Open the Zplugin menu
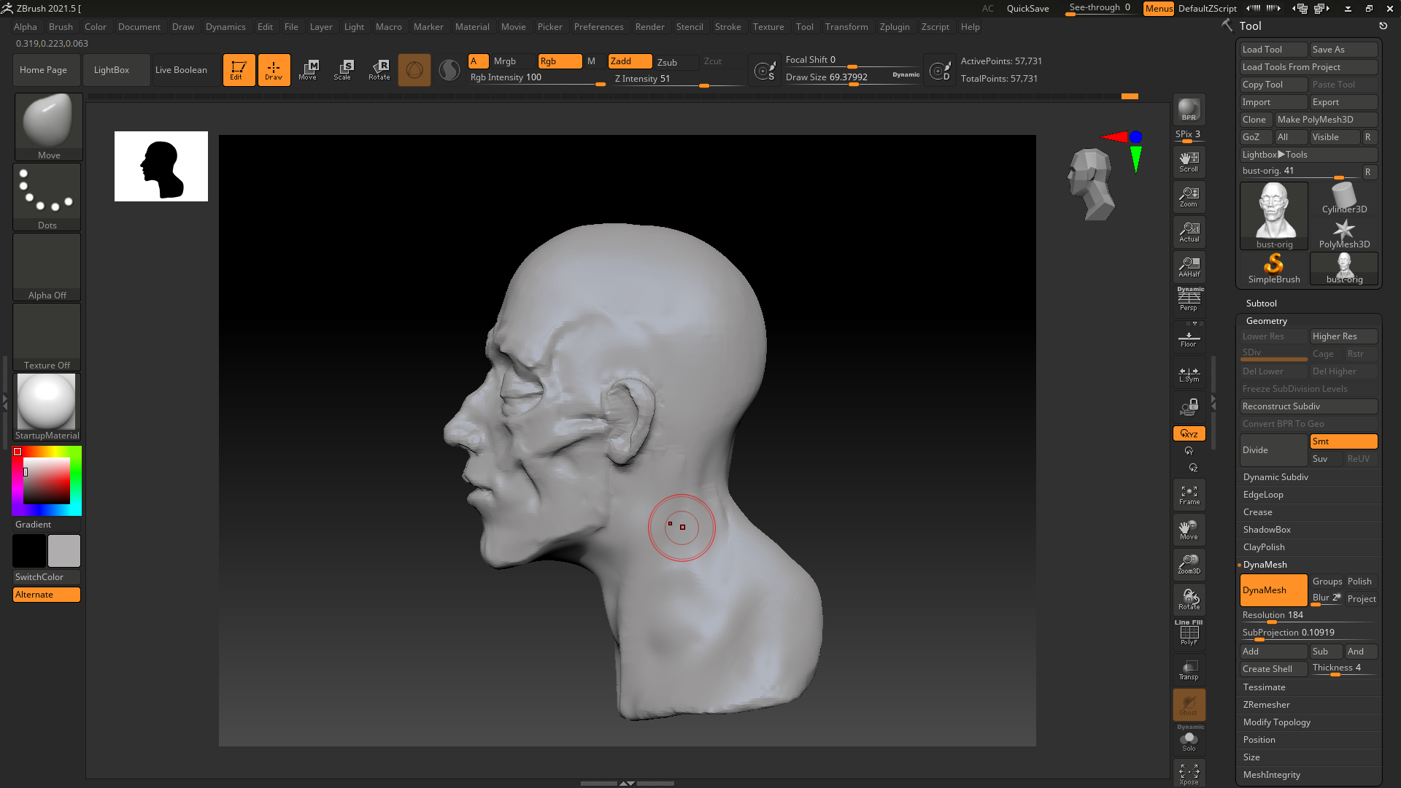1401x788 pixels. click(x=894, y=27)
